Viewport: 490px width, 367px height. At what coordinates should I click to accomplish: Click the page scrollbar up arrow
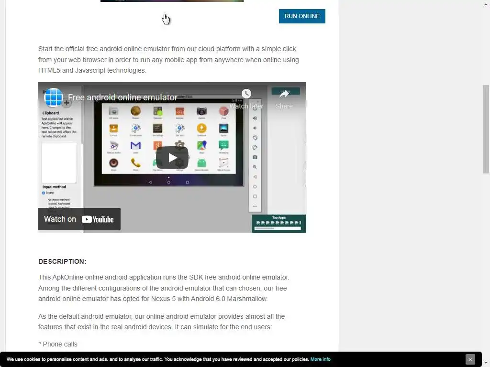[x=486, y=4]
